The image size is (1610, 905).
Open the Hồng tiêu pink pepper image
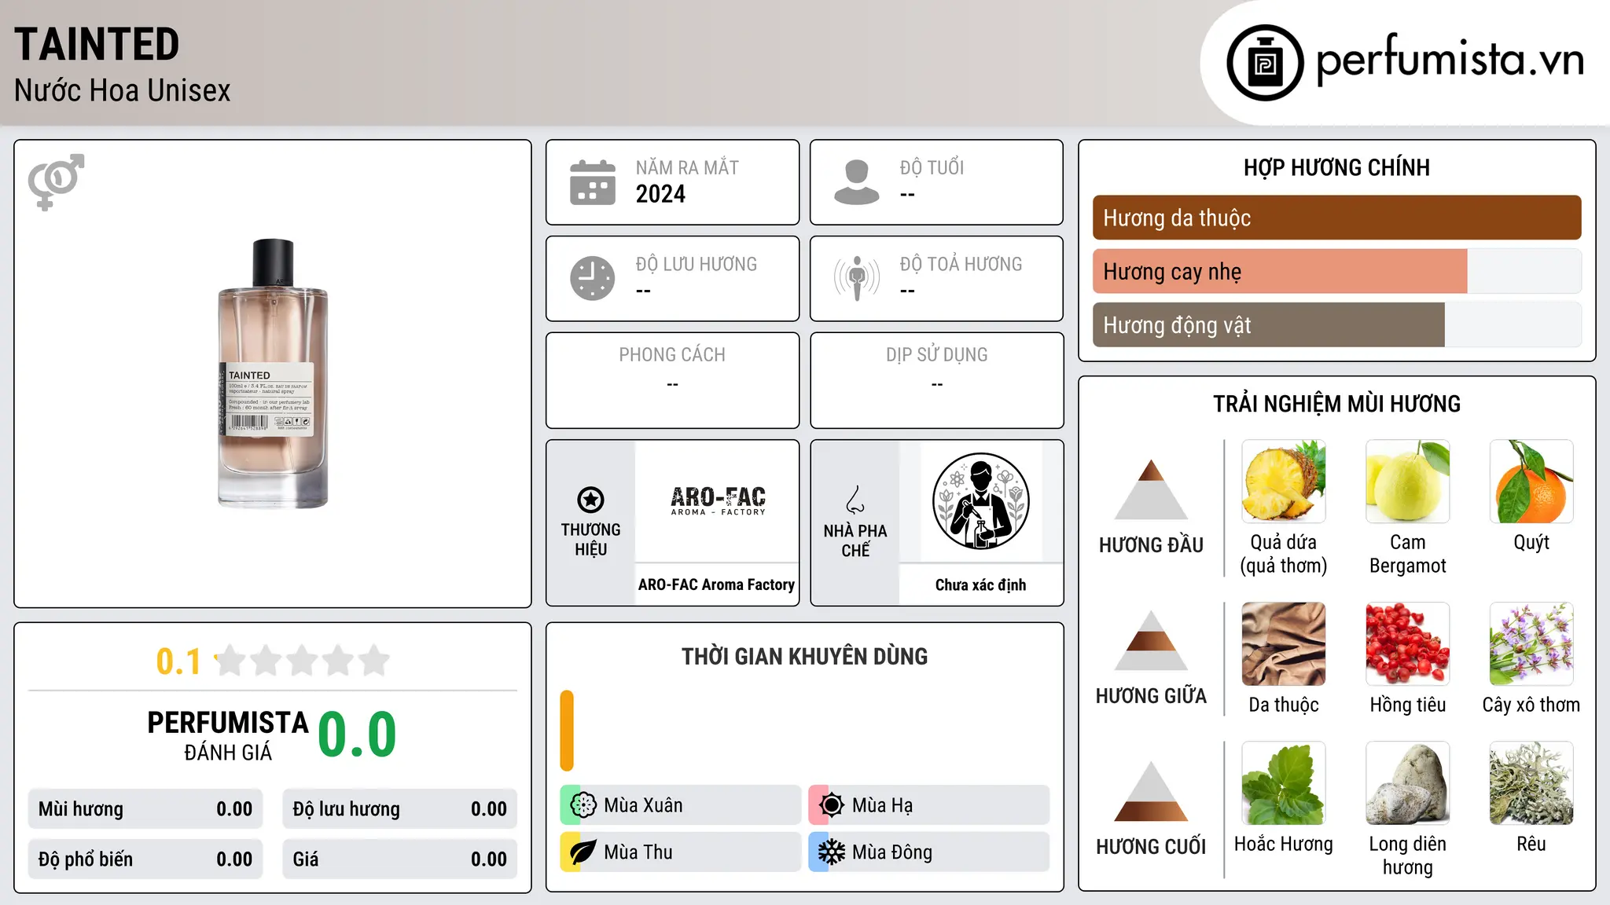click(x=1408, y=644)
